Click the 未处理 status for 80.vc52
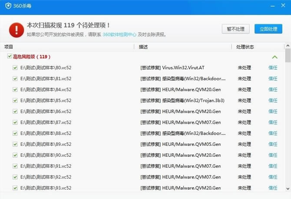291x199 pixels. pos(244,67)
